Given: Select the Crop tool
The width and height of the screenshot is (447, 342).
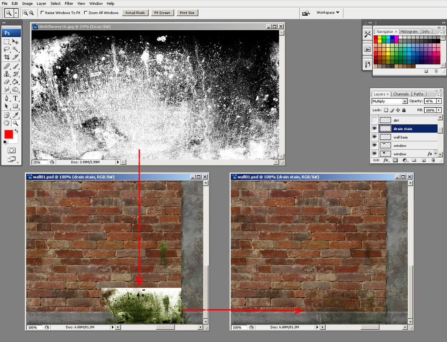Looking at the screenshot, I should click(7, 57).
